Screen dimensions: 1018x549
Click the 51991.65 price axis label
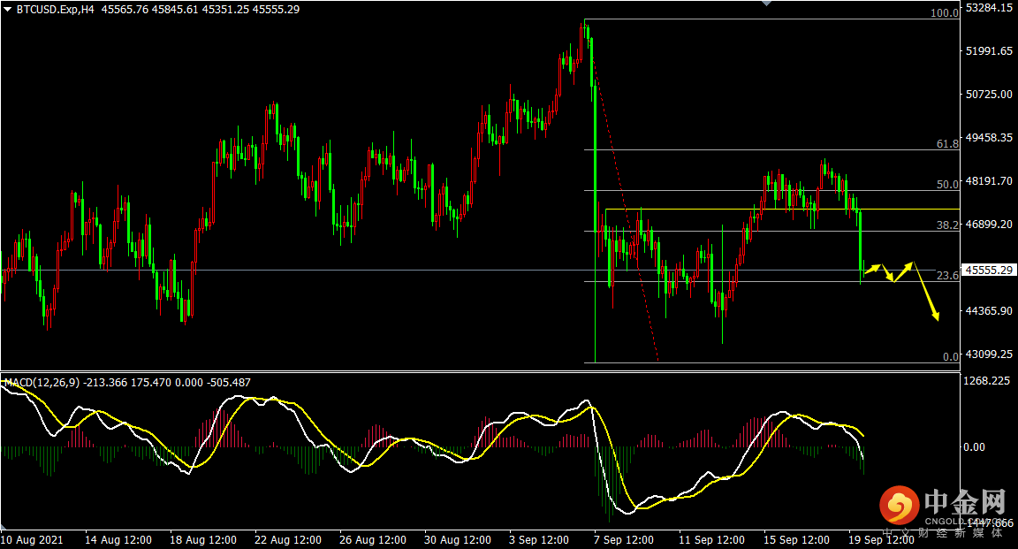click(x=990, y=50)
